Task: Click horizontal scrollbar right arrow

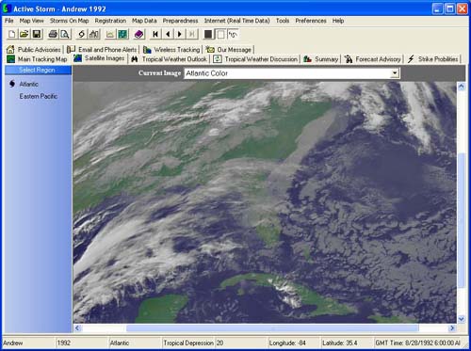Action: coord(452,328)
